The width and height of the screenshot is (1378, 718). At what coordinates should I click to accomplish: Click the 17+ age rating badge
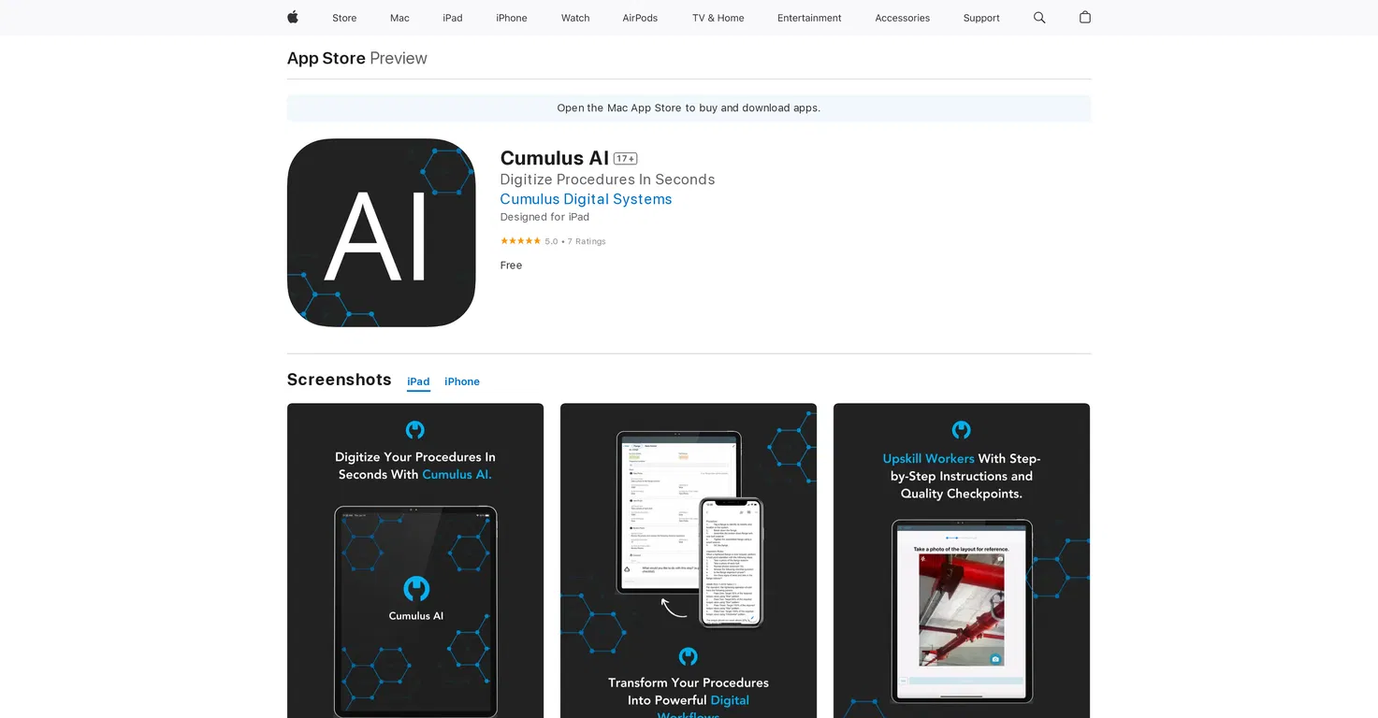tap(625, 159)
